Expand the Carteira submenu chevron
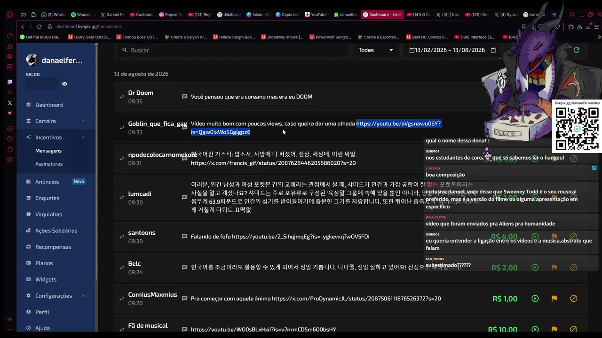 point(83,121)
